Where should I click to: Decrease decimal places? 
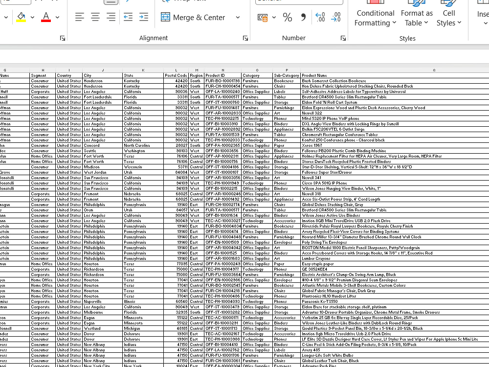tap(336, 17)
